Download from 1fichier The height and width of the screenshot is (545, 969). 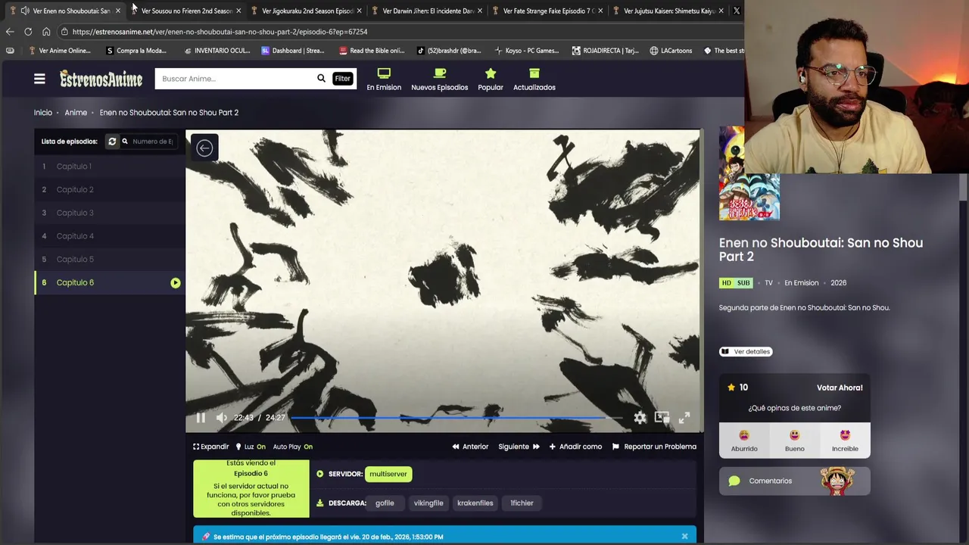pyautogui.click(x=522, y=503)
